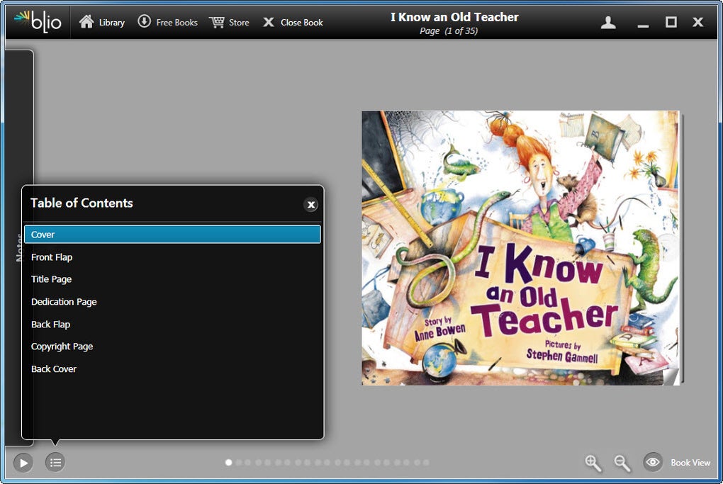Click the 'Page (1 of 35)' indicator
Screen dimensions: 723x484
point(448,31)
